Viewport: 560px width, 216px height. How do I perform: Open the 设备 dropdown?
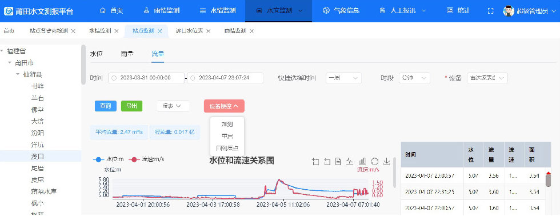[x=487, y=78]
